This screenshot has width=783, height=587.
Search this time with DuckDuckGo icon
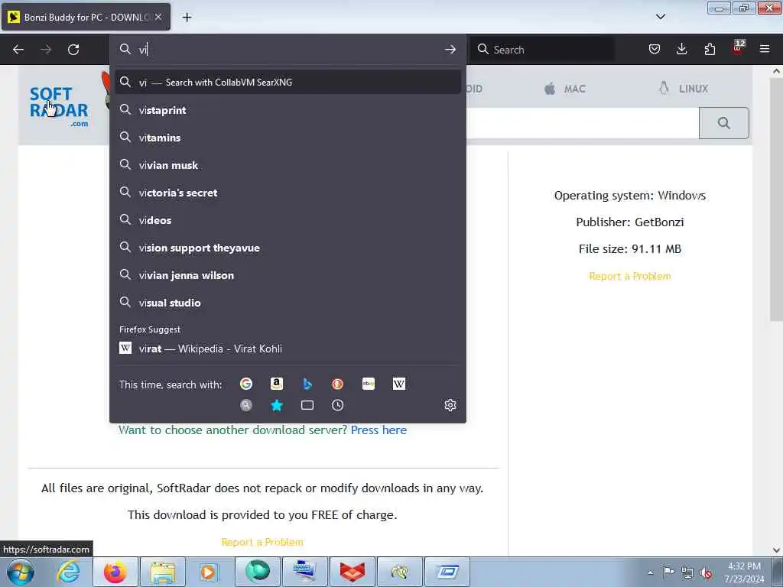337,384
